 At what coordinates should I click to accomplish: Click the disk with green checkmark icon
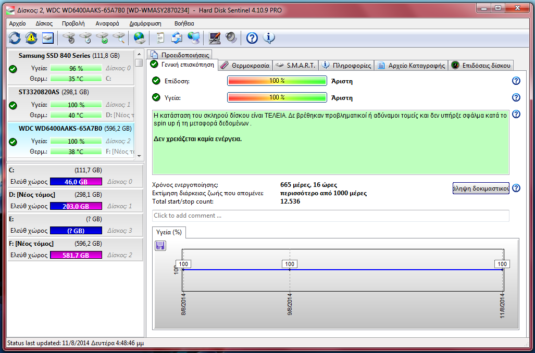102,38
